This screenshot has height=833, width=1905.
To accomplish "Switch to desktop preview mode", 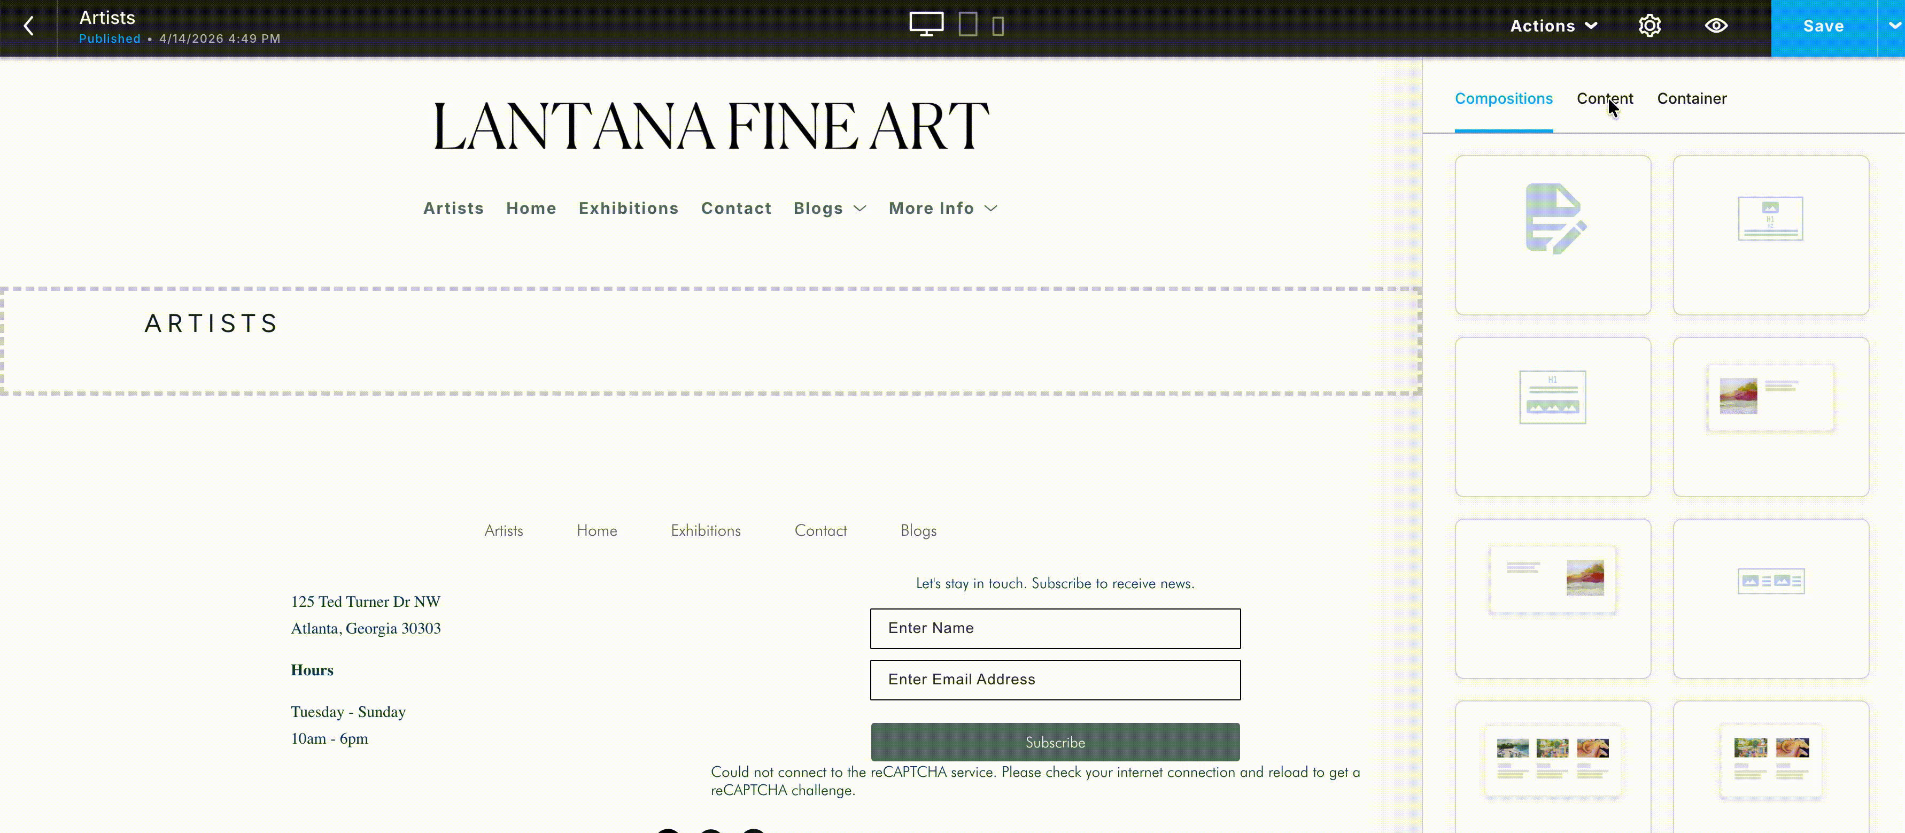I will [926, 25].
